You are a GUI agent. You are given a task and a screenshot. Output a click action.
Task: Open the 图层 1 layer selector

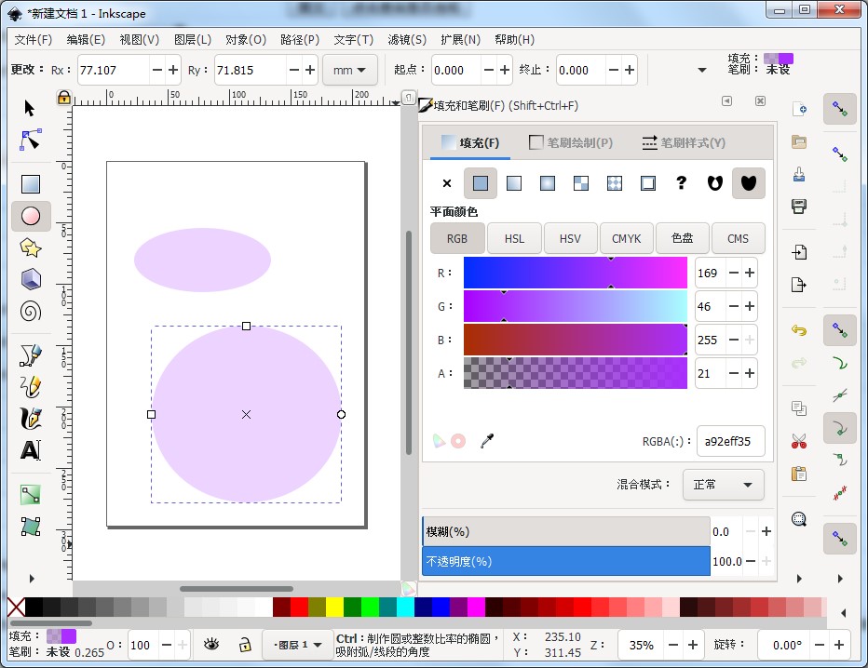[x=295, y=645]
